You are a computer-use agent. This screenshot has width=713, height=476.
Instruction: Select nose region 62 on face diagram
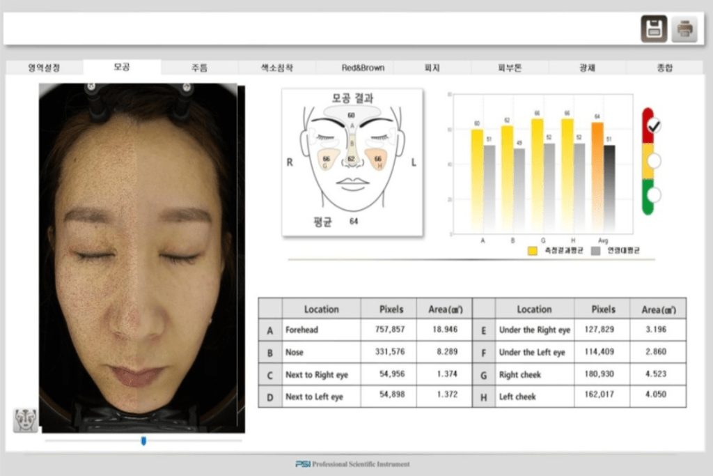352,160
